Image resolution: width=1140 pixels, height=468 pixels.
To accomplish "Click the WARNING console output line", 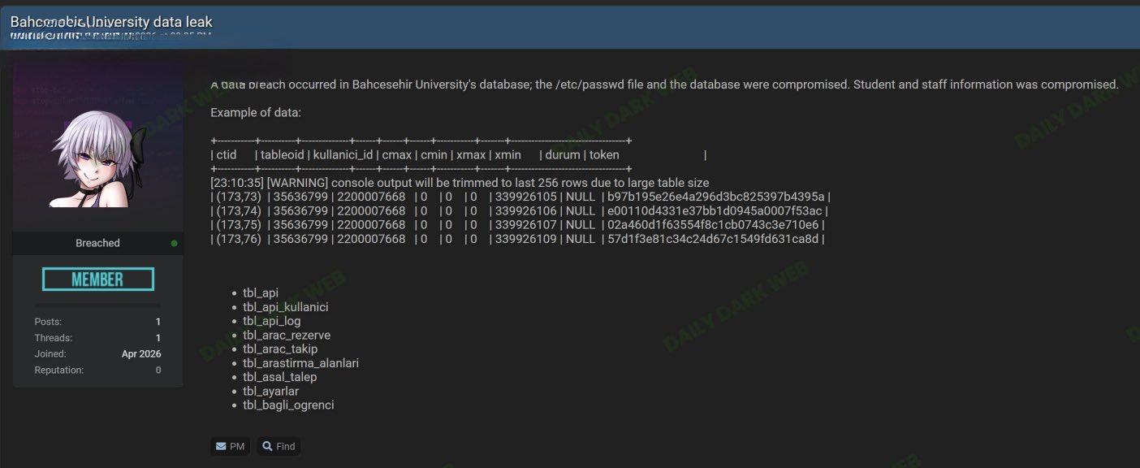I will pos(460,183).
